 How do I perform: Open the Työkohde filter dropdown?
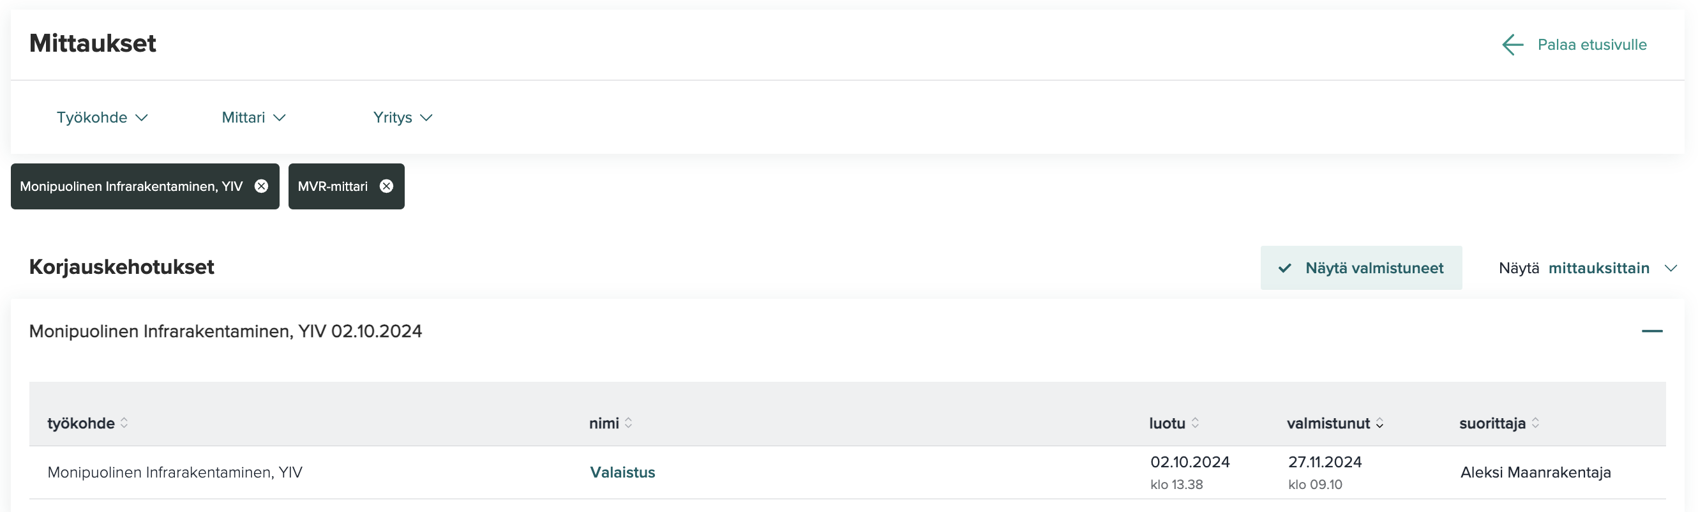102,117
